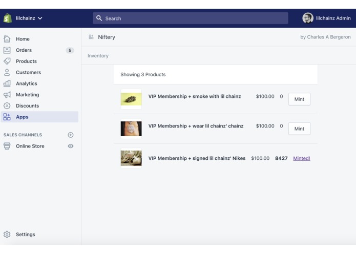Click the Home house icon
356x253 pixels.
[7, 39]
